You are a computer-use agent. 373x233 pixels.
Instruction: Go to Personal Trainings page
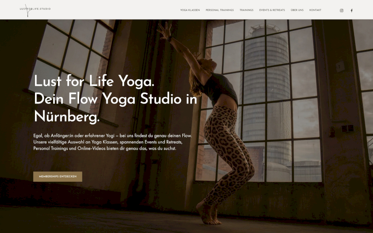point(220,10)
